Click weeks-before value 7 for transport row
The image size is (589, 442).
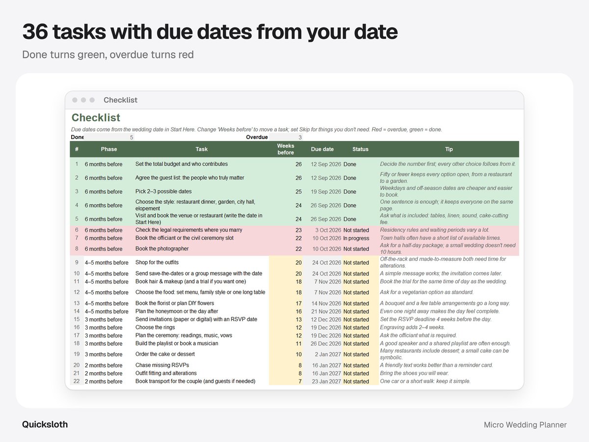pyautogui.click(x=300, y=382)
